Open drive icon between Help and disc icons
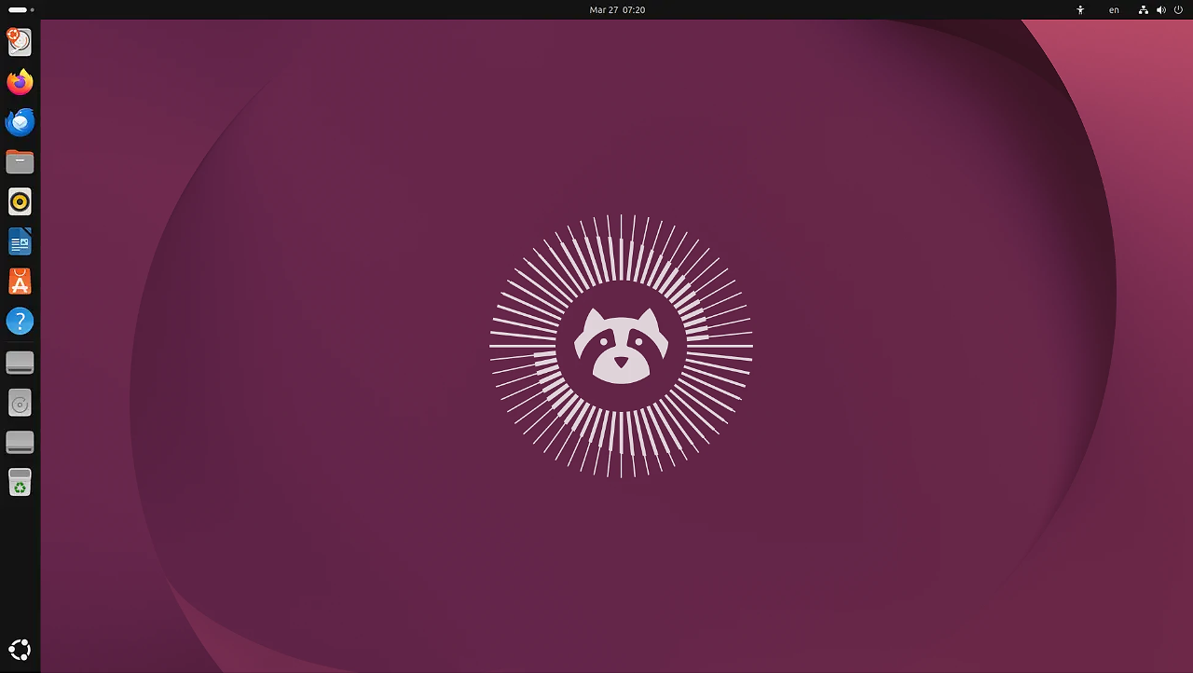 point(20,363)
